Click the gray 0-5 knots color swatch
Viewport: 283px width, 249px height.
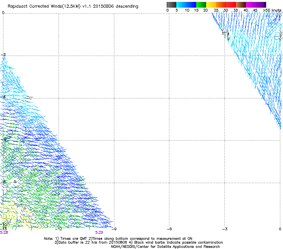pos(171,5)
